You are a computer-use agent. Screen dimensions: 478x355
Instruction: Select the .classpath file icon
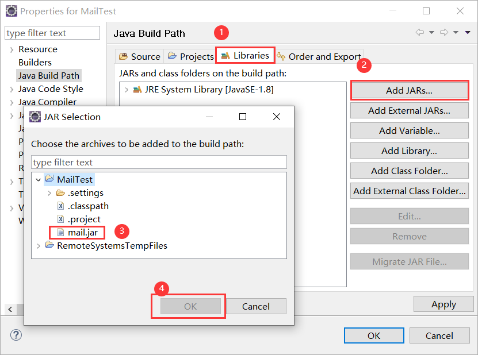click(x=60, y=206)
